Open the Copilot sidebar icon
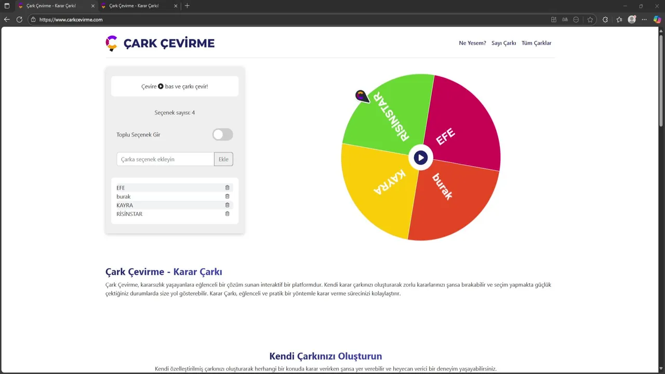665x374 pixels. click(657, 20)
